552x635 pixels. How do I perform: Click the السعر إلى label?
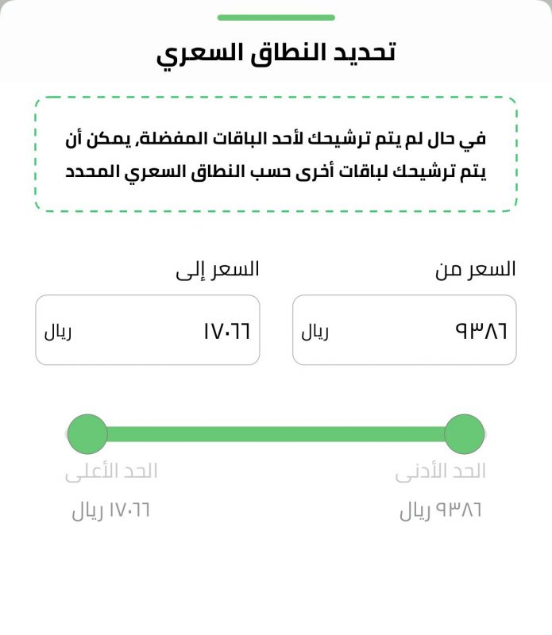point(218,270)
